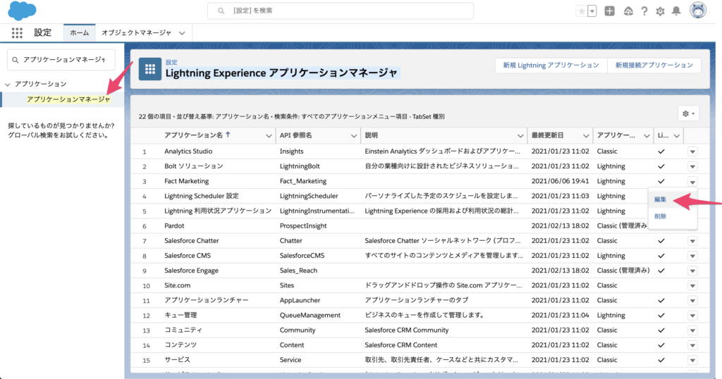Open row actions for Site.com

[x=692, y=285]
